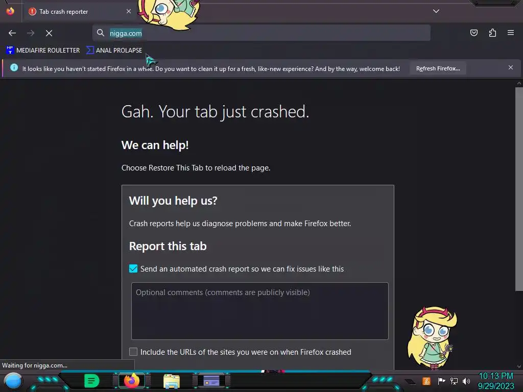Viewport: 523px width, 392px height.
Task: Click the Choose Restore This Tab text
Action: coord(196,167)
